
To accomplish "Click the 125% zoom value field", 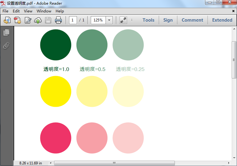I will [x=98, y=20].
